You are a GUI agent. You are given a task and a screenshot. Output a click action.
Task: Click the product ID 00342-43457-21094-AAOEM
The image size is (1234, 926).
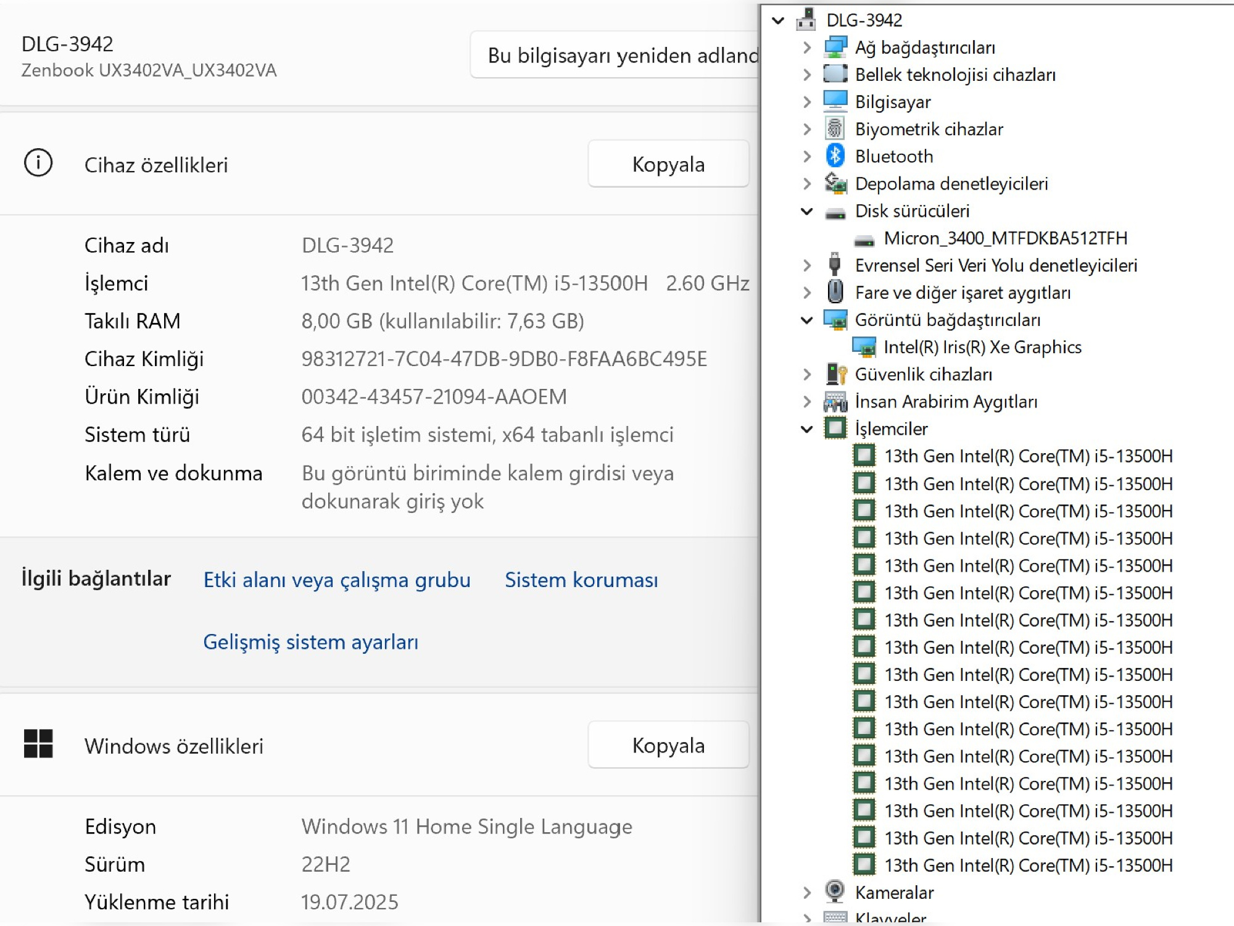click(x=434, y=396)
